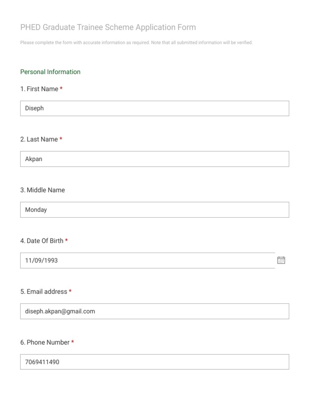The image size is (309, 412).
Task: Click the required asterisk next to Date Of Birth
Action: pos(66,240)
